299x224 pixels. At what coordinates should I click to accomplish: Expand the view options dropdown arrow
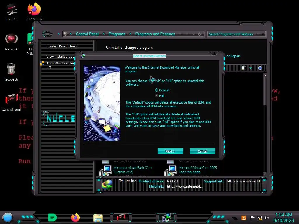(x=251, y=68)
